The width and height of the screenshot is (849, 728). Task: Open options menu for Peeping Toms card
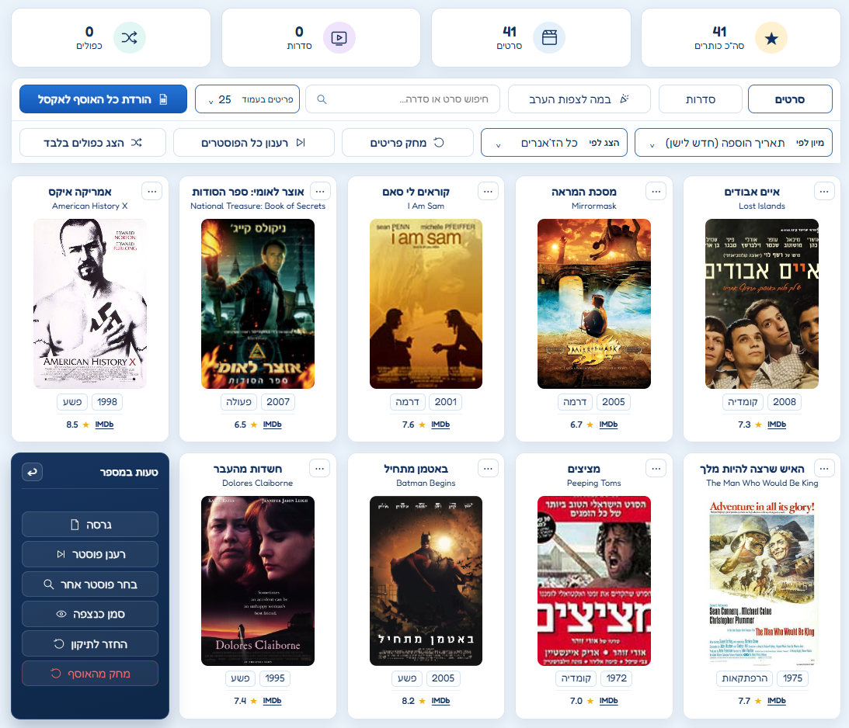point(656,468)
